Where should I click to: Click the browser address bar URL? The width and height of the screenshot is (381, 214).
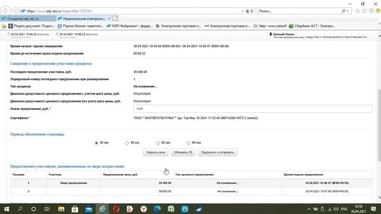(60, 11)
